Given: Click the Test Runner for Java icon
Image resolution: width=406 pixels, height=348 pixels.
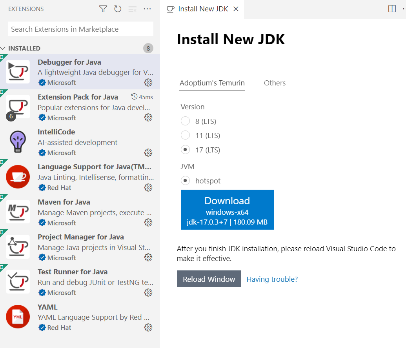Looking at the screenshot, I should [x=18, y=281].
